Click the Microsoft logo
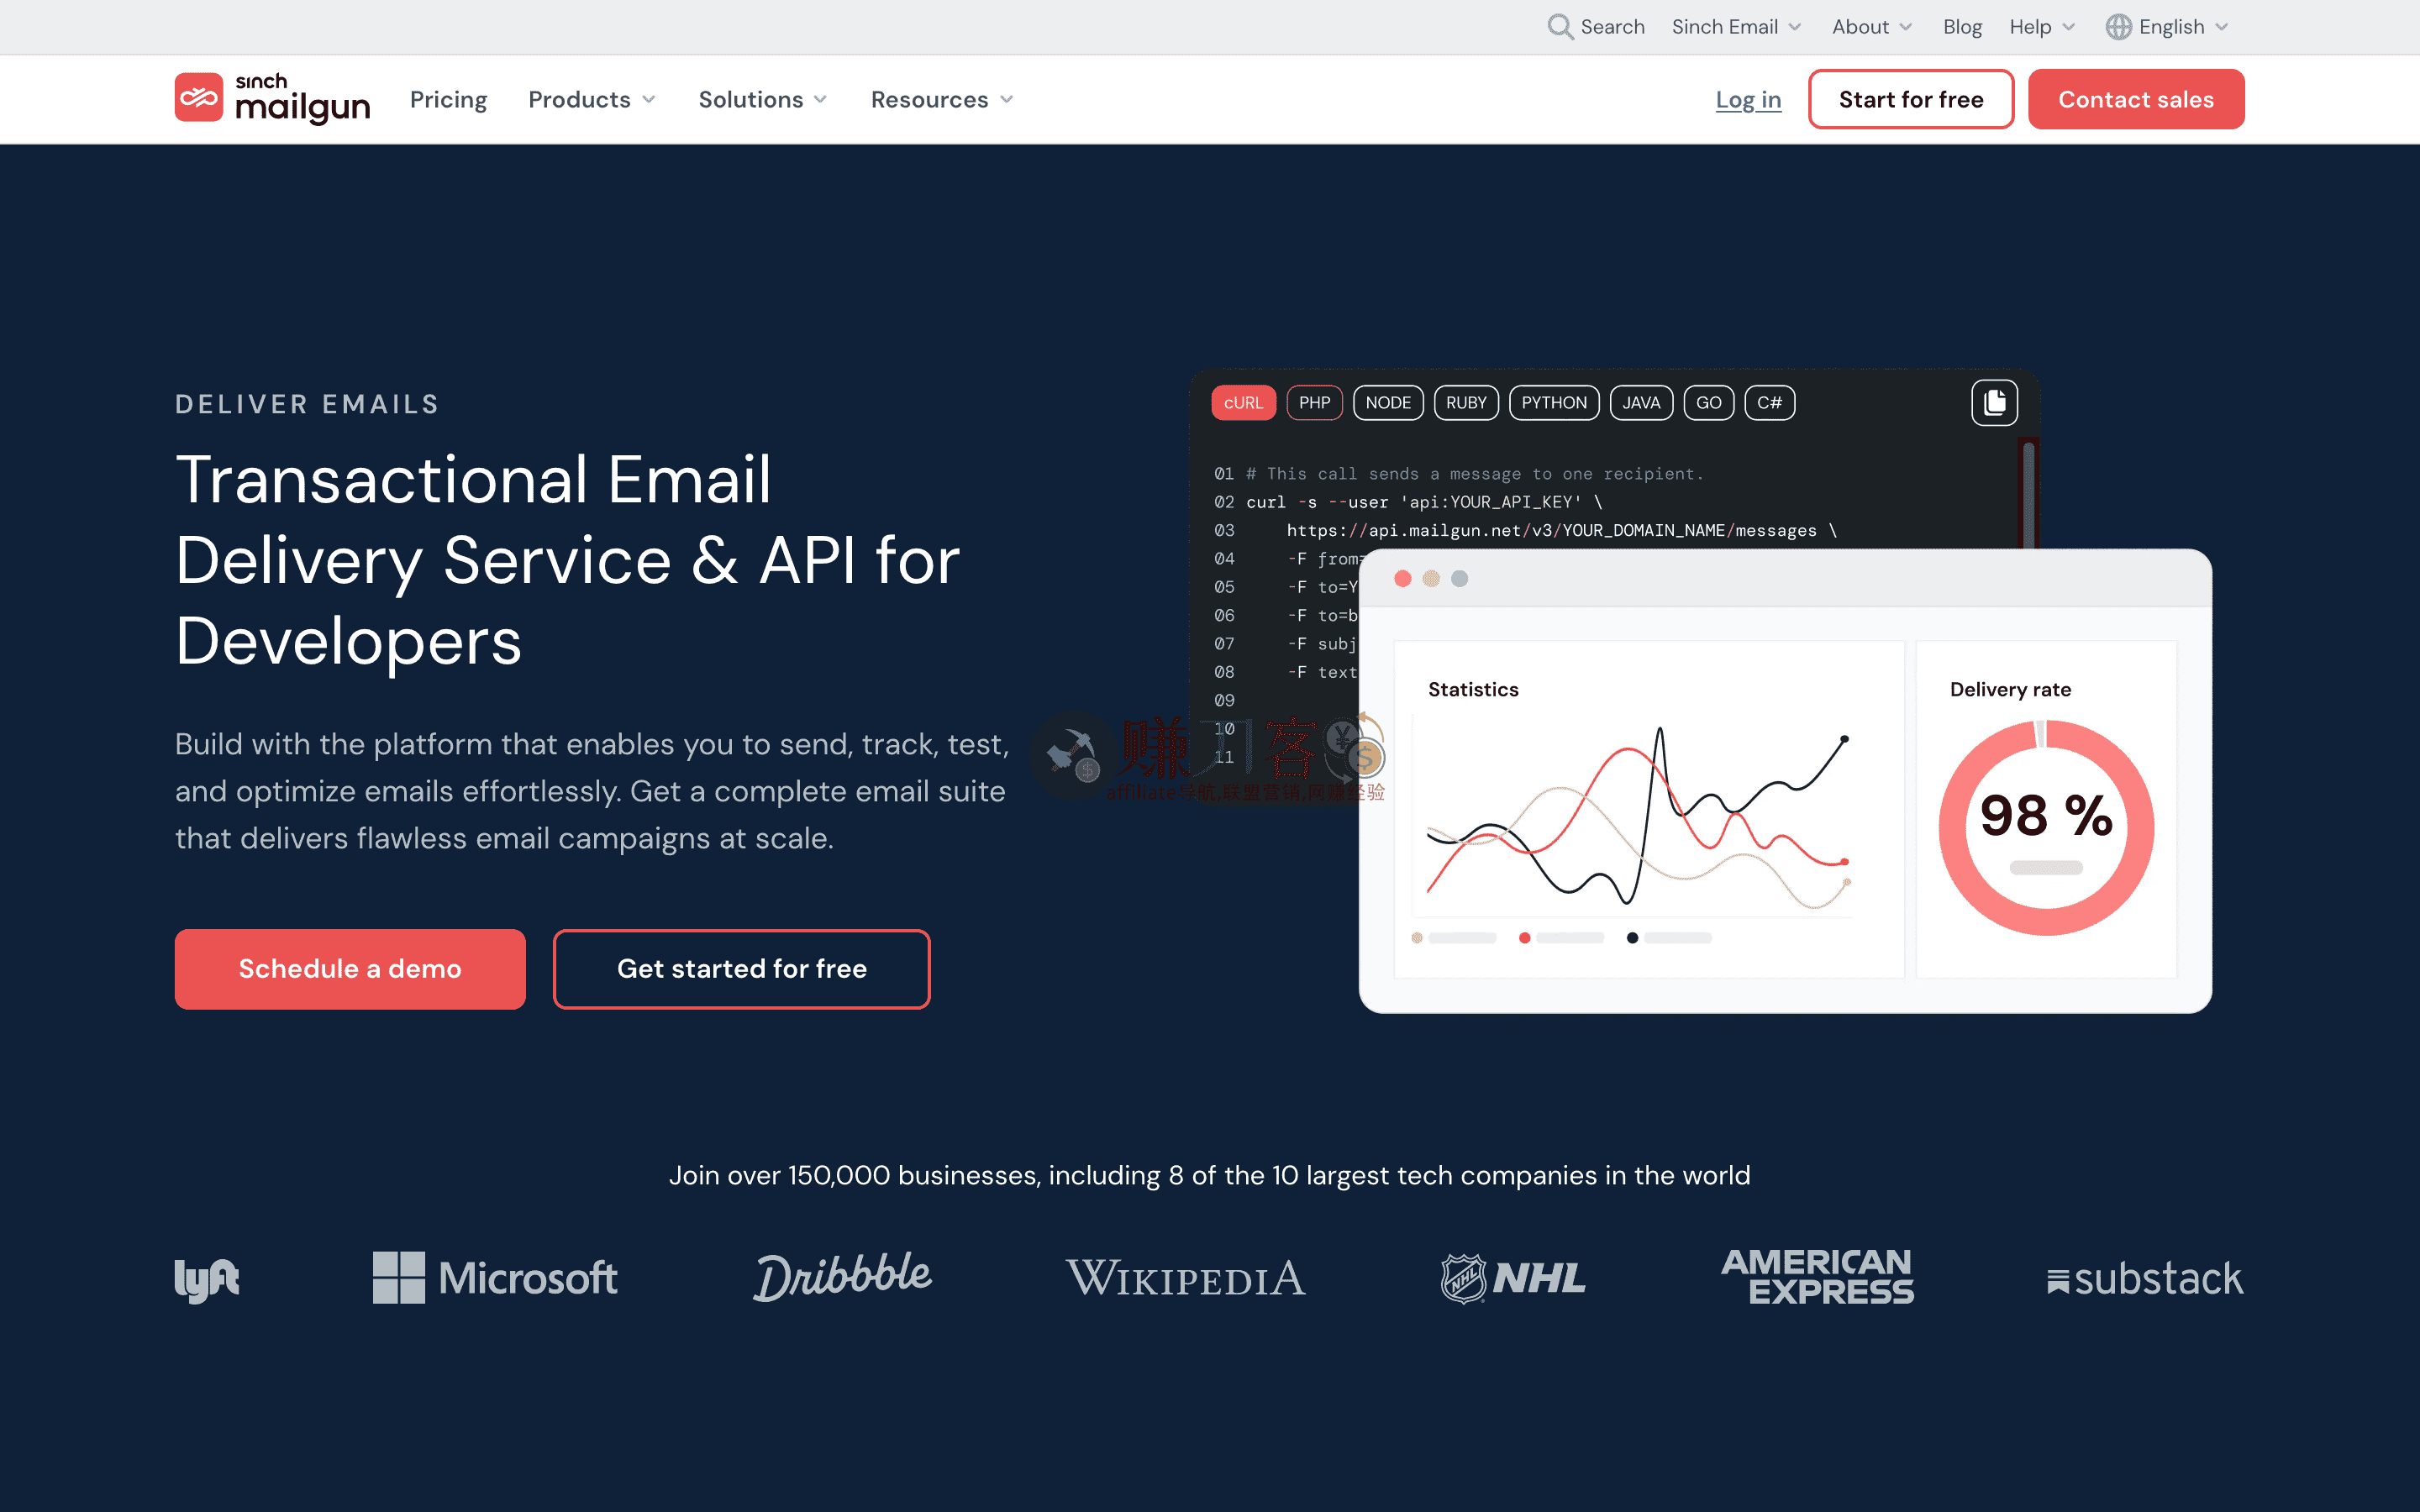This screenshot has width=2420, height=1512. (x=495, y=1278)
